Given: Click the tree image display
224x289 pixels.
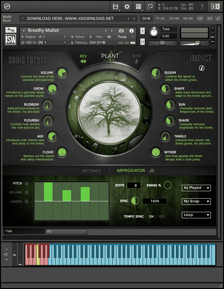Looking at the screenshot, I should [x=110, y=113].
